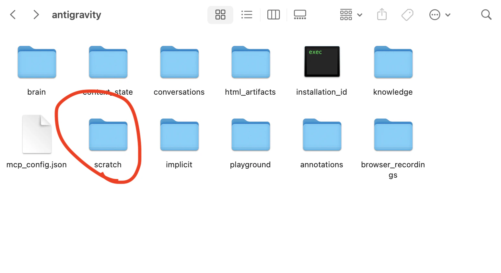Select the annotations folder icon
This screenshot has height=273, width=501.
click(322, 135)
